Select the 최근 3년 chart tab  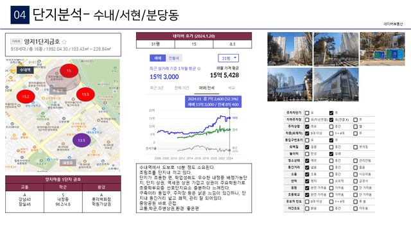click(x=157, y=88)
